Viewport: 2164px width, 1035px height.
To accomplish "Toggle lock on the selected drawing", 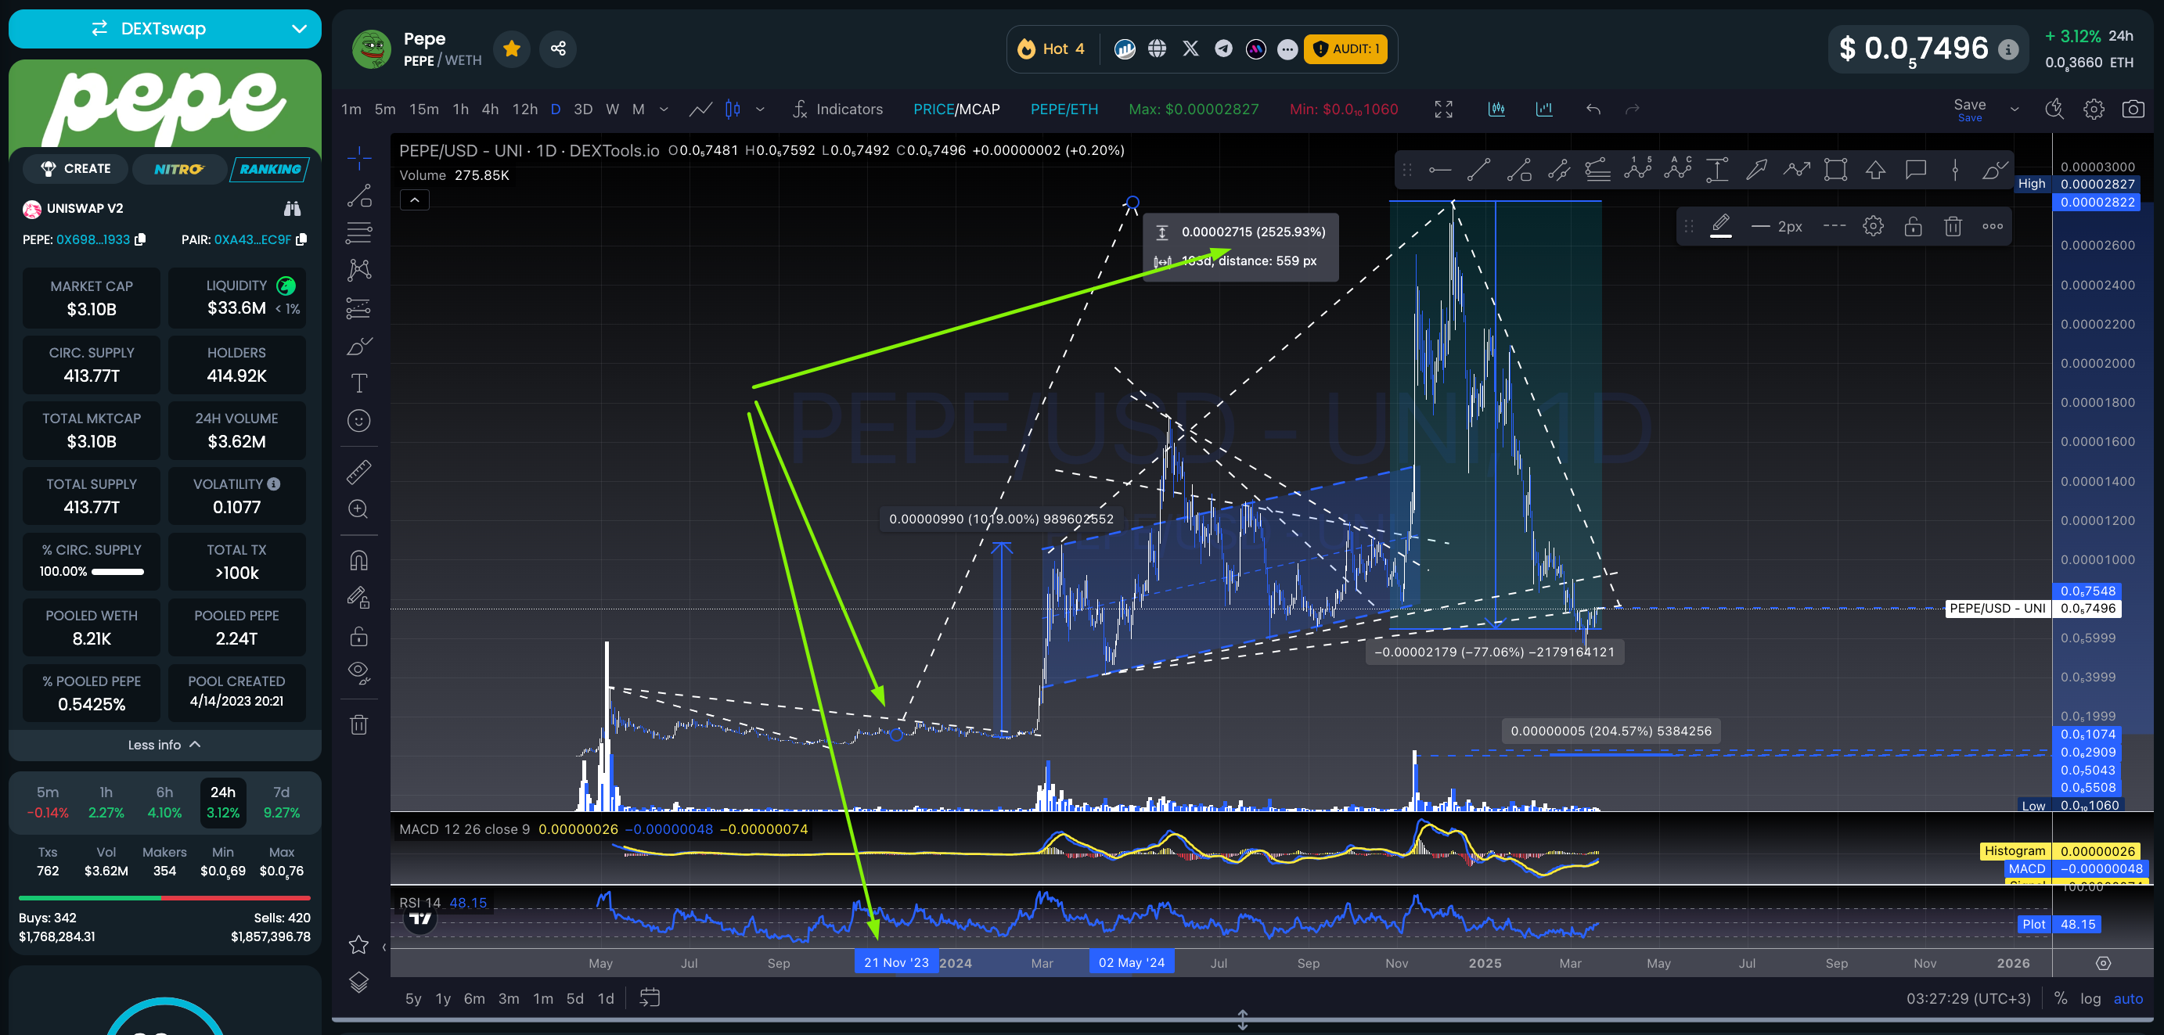I will coord(1913,226).
